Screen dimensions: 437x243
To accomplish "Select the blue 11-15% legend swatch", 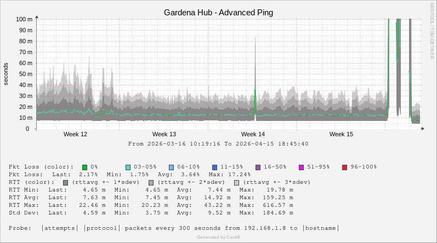I will pos(214,167).
